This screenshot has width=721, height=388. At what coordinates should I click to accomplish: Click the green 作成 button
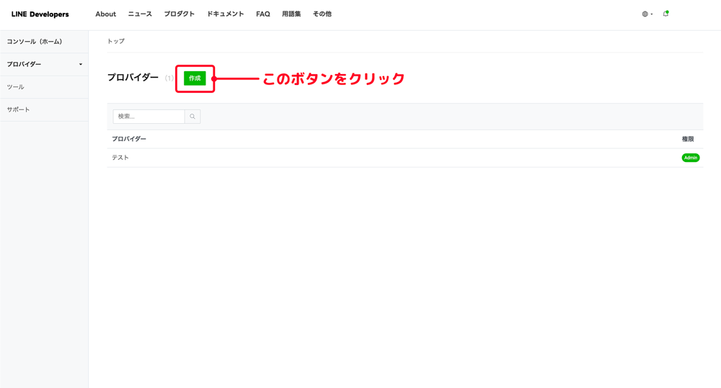195,78
